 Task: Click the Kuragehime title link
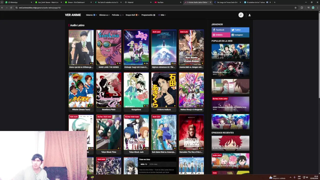tap(136, 109)
